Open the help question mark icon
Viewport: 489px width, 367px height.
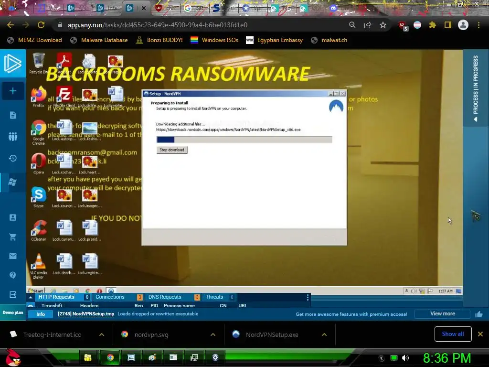tap(13, 275)
